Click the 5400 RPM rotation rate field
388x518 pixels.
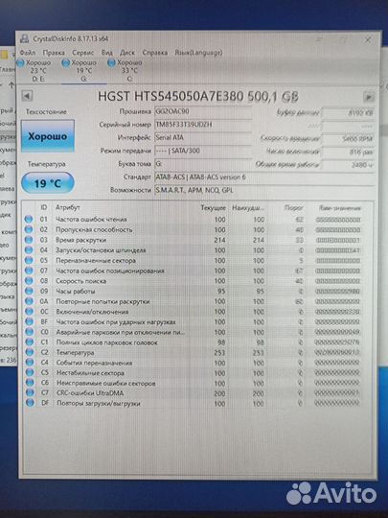(348, 139)
